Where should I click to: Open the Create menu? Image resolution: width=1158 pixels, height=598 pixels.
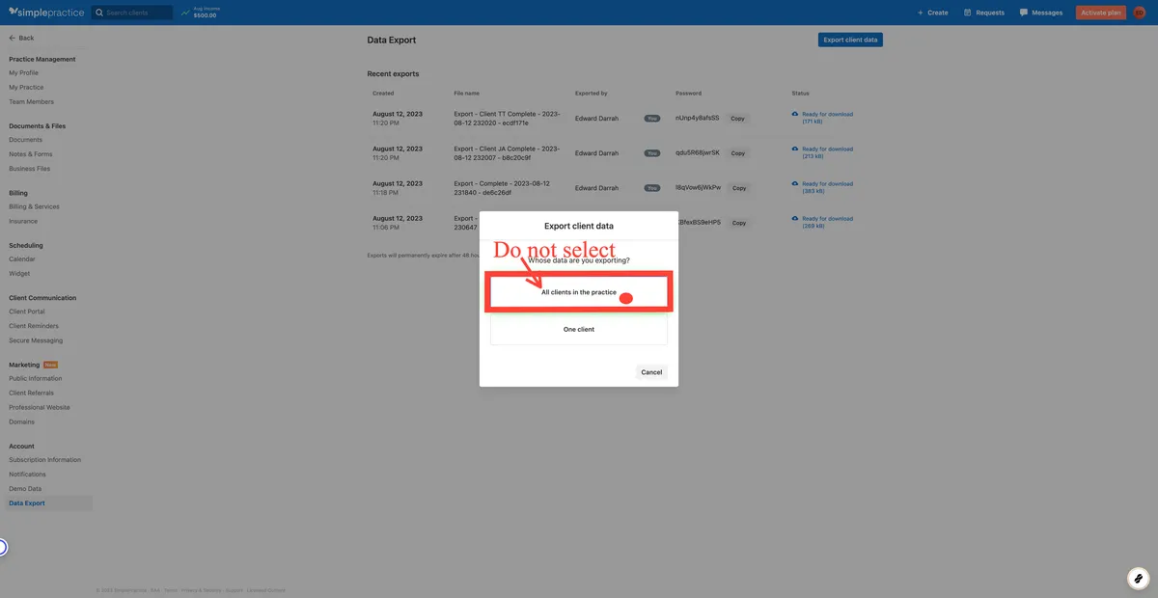click(932, 13)
